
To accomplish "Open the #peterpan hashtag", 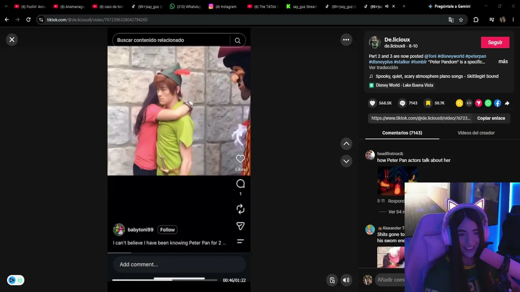I will click(x=476, y=56).
